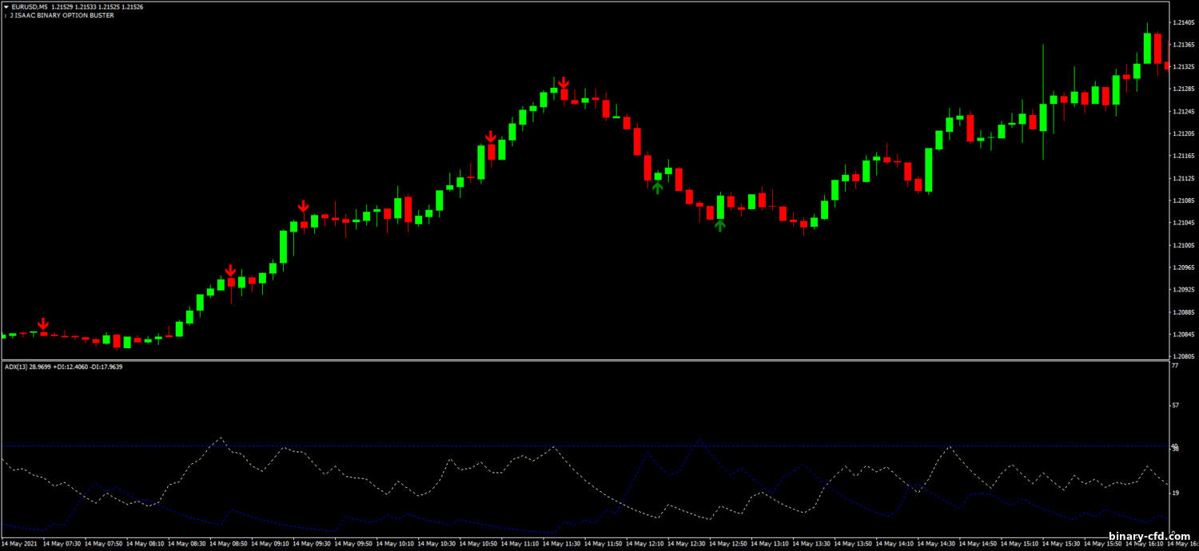Click the green buy arrow near 12:55
This screenshot has width=1199, height=551.
tap(719, 226)
